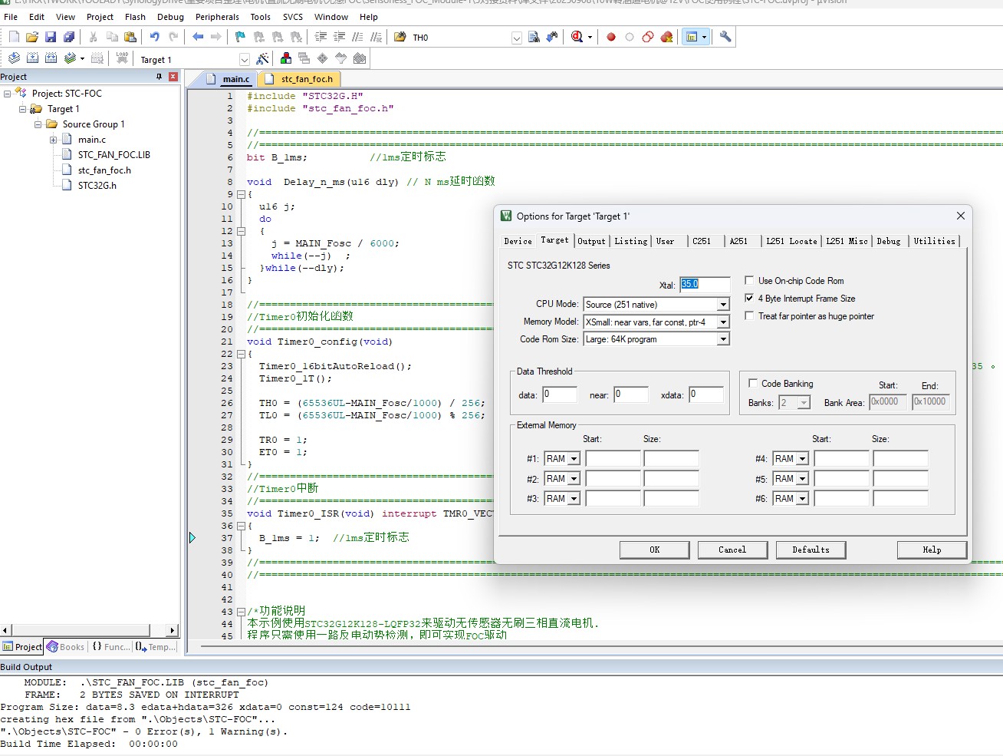Start debug session with magnifier icon
The width and height of the screenshot is (1003, 756).
[x=577, y=37]
